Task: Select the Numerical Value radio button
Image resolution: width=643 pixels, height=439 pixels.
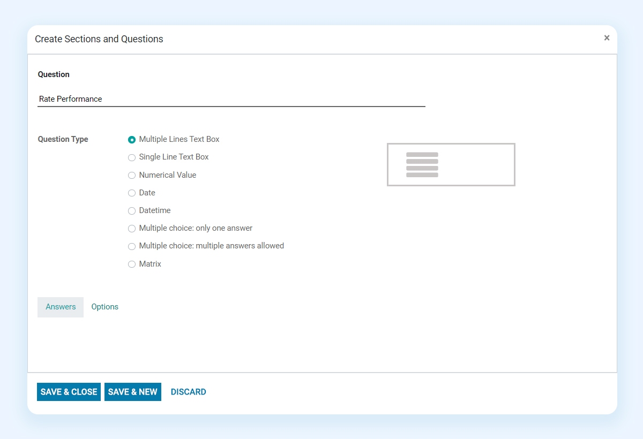Action: pos(132,176)
